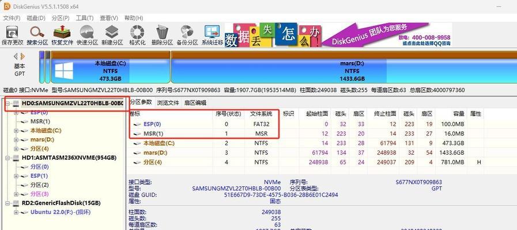Open the 帮助(H) menu
This screenshot has width=517, height=230.
click(x=134, y=18)
